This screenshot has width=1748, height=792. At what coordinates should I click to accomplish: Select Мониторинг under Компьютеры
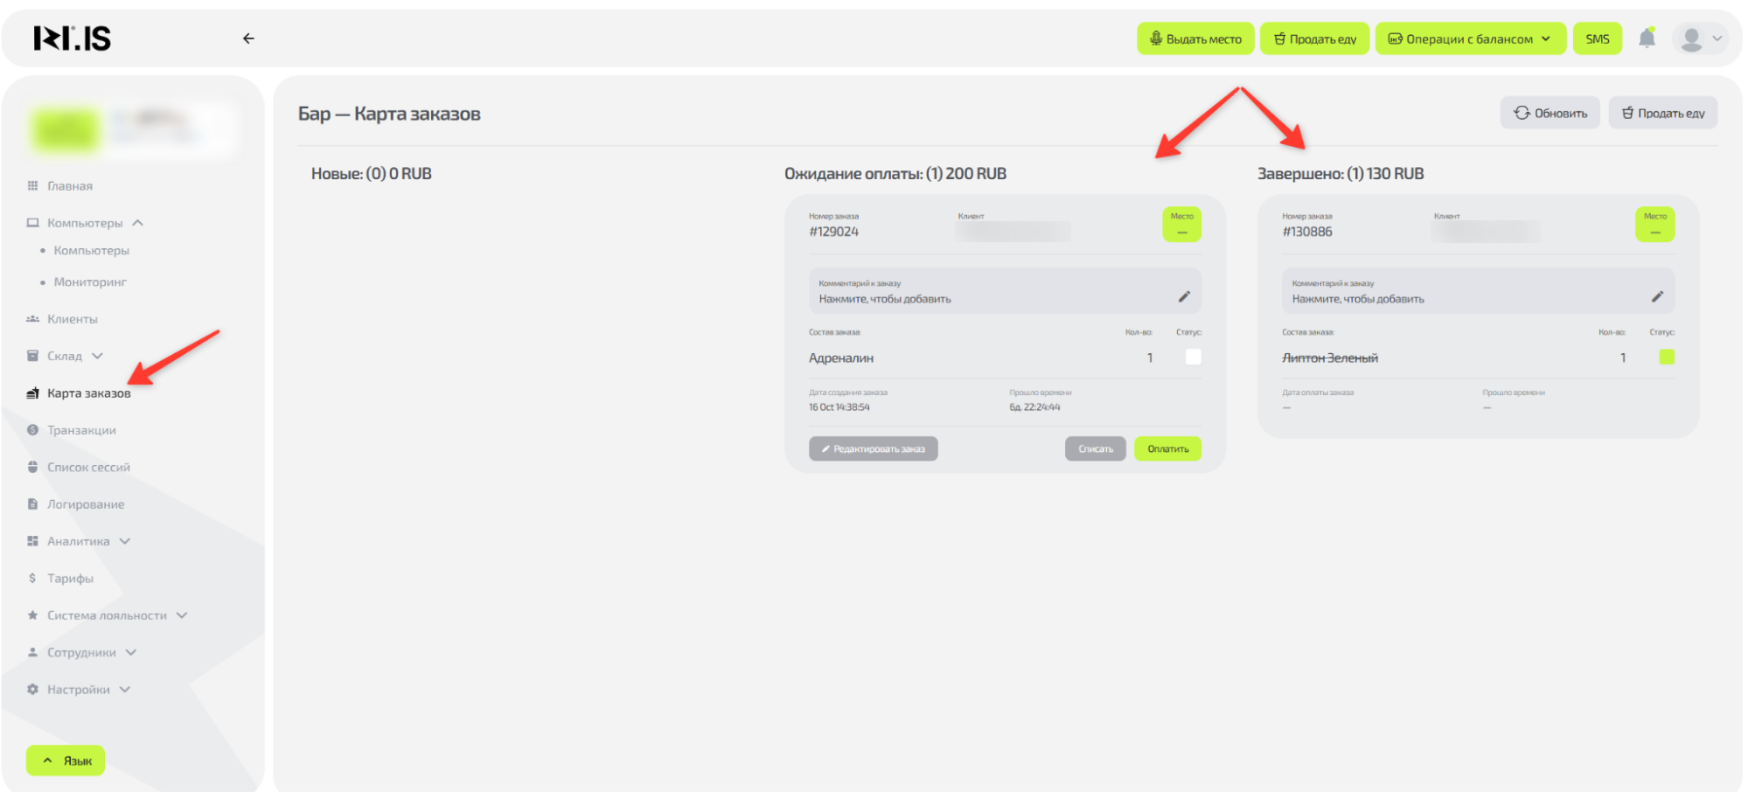90,282
